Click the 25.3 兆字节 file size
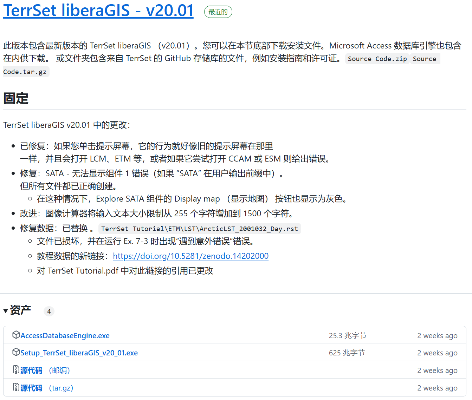472x400 pixels. pos(348,336)
